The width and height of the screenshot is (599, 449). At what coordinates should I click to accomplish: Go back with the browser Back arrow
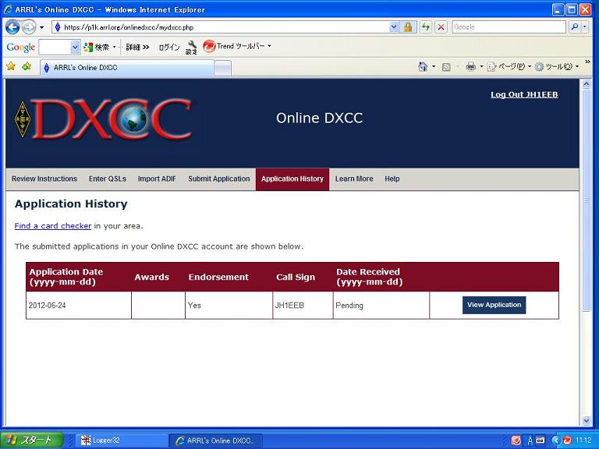(12, 27)
